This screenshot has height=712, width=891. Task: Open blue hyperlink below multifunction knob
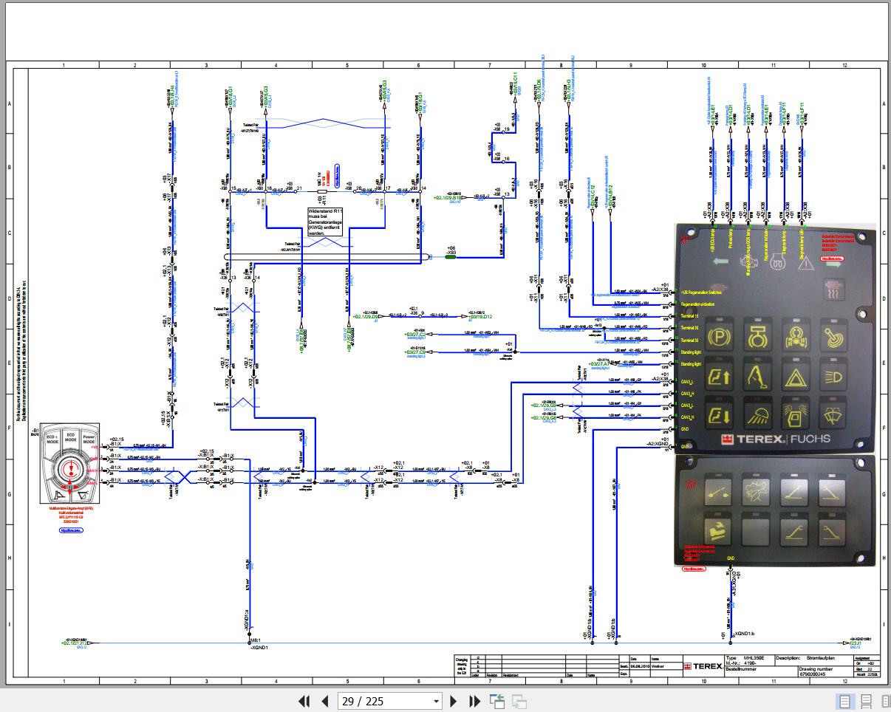[x=70, y=530]
